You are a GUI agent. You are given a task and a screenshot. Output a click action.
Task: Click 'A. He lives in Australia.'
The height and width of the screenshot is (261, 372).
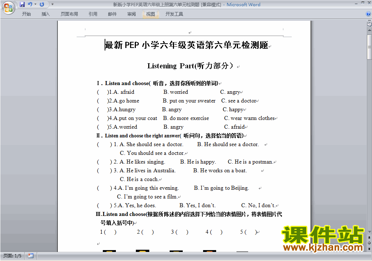(x=147, y=170)
